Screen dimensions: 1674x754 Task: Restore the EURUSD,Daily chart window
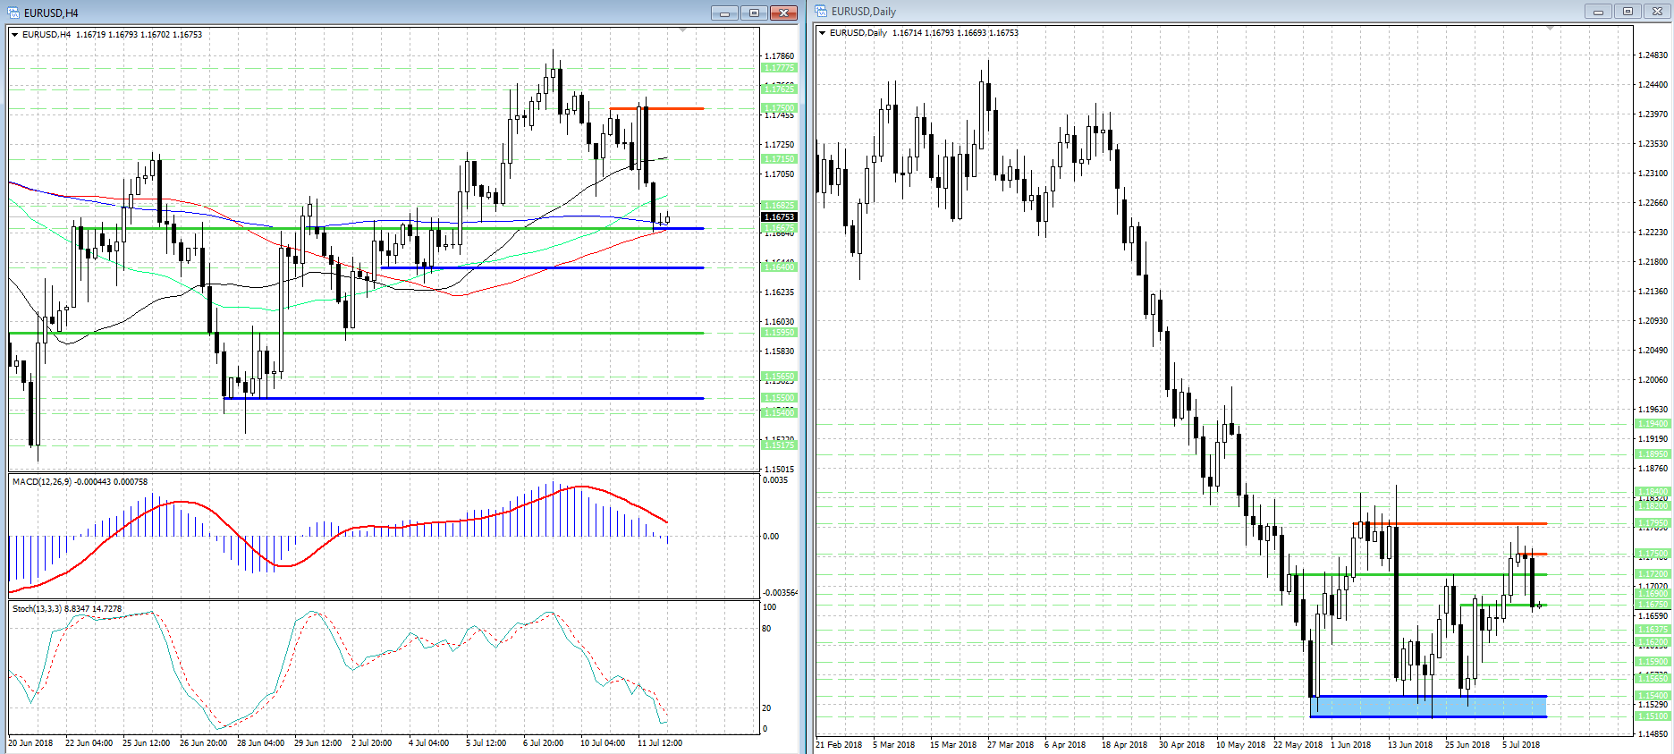1627,11
